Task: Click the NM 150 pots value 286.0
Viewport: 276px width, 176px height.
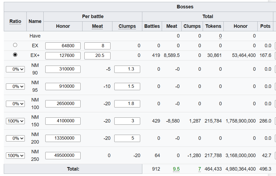Action: point(265,121)
